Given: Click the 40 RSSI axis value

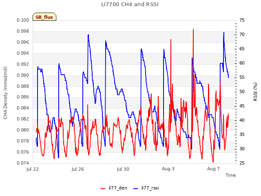Looking at the screenshot, I should [x=242, y=120].
